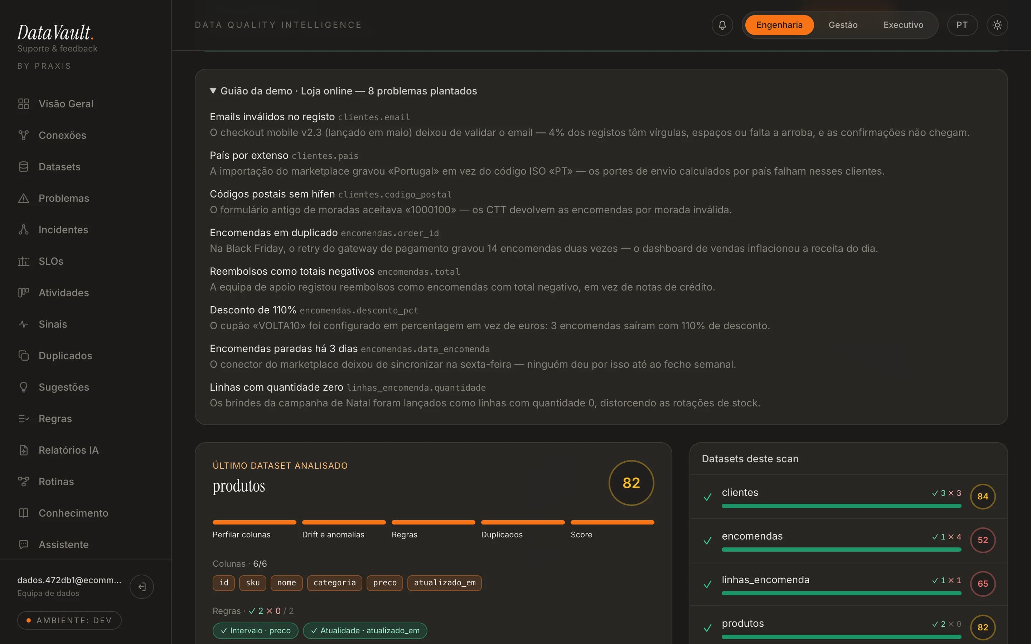Image resolution: width=1031 pixels, height=644 pixels.
Task: Click the linhas_encomenda.quantidade column reference
Action: [416, 388]
